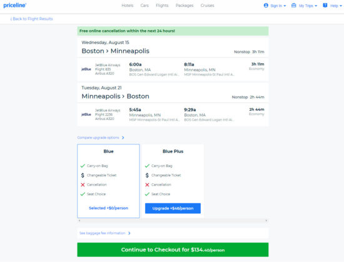Click the fare options horizontal scrollbar
Screen dimensions: 344x262
[x=173, y=221]
